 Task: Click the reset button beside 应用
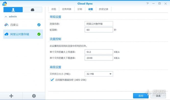point(158,96)
